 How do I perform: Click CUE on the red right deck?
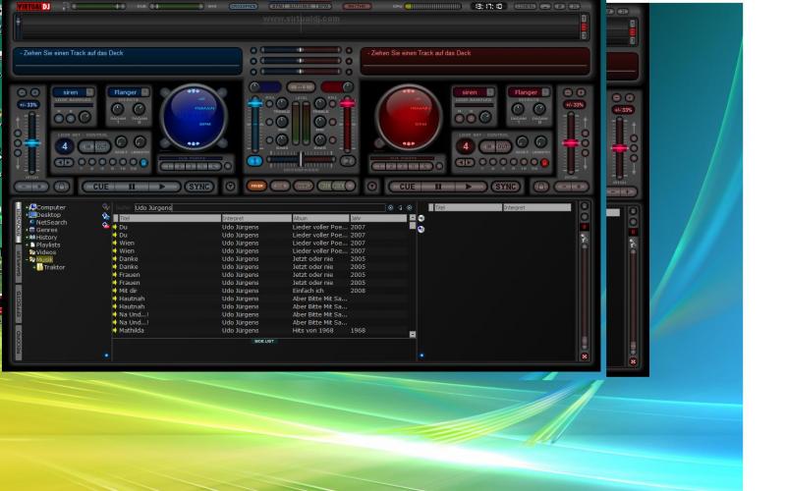[407, 187]
